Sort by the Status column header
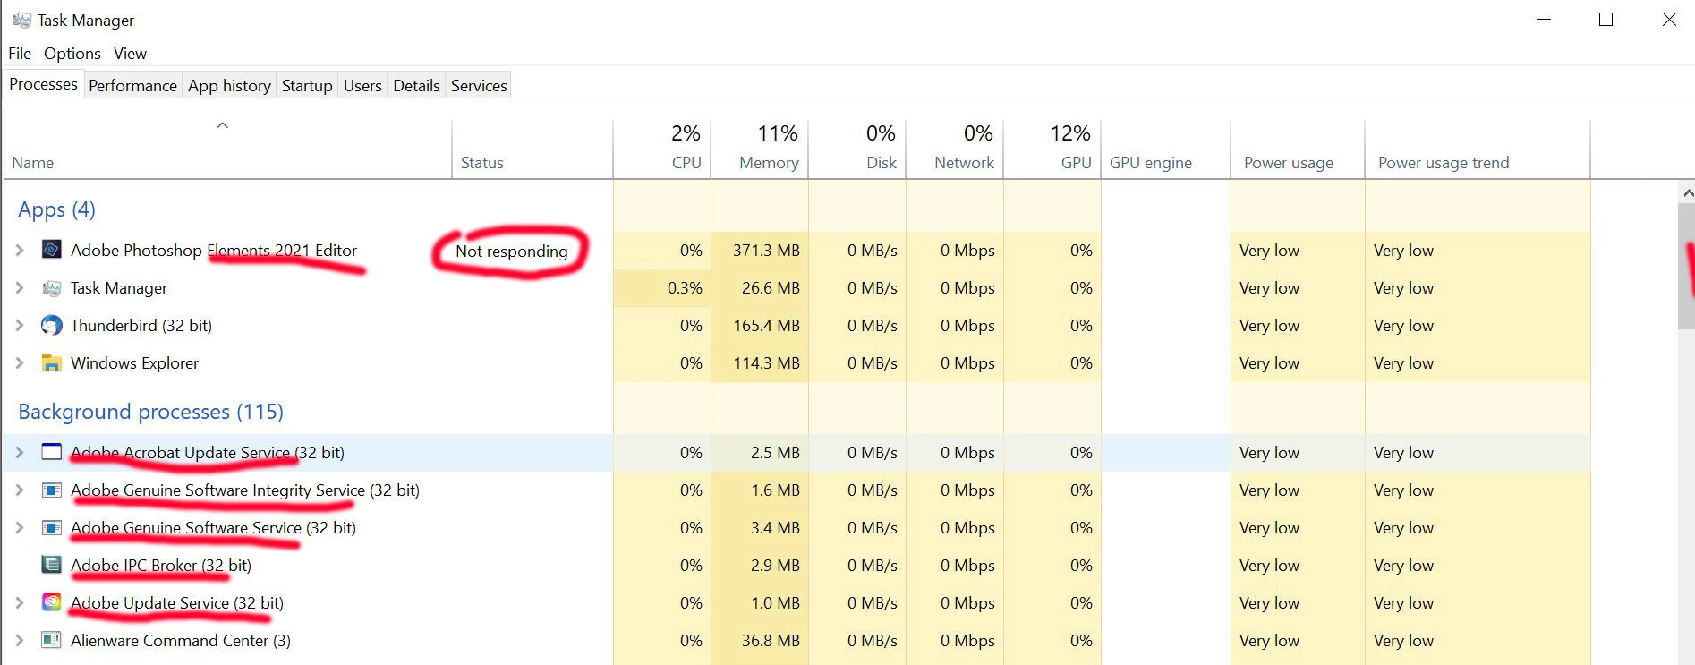The image size is (1695, 665). click(x=532, y=149)
